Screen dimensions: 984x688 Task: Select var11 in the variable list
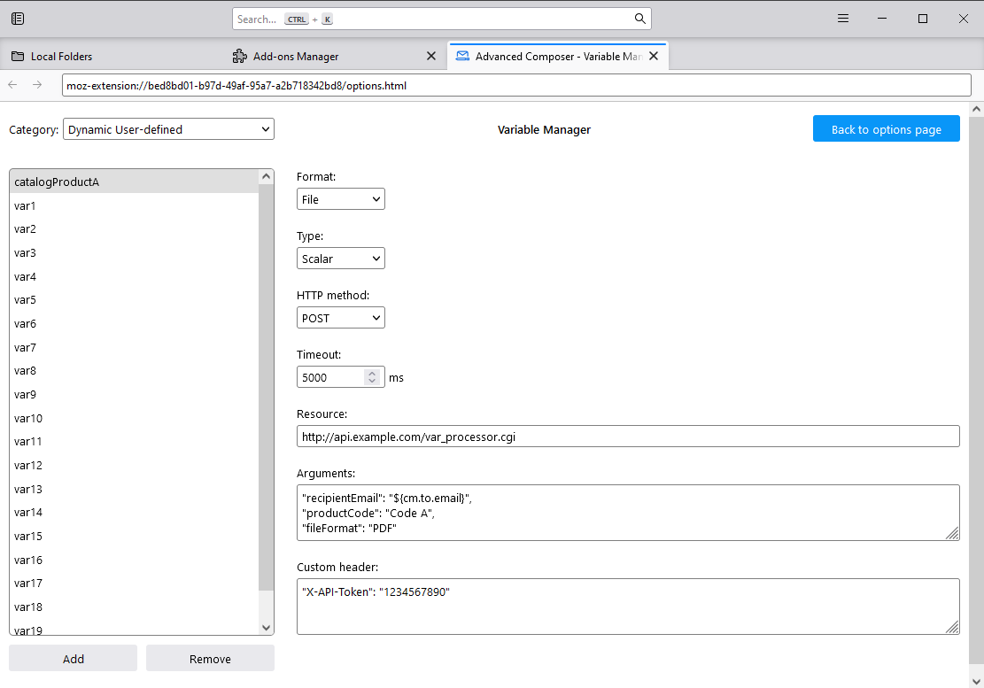coord(134,442)
